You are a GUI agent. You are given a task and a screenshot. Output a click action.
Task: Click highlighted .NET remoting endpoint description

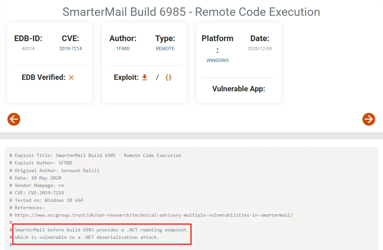(101, 233)
